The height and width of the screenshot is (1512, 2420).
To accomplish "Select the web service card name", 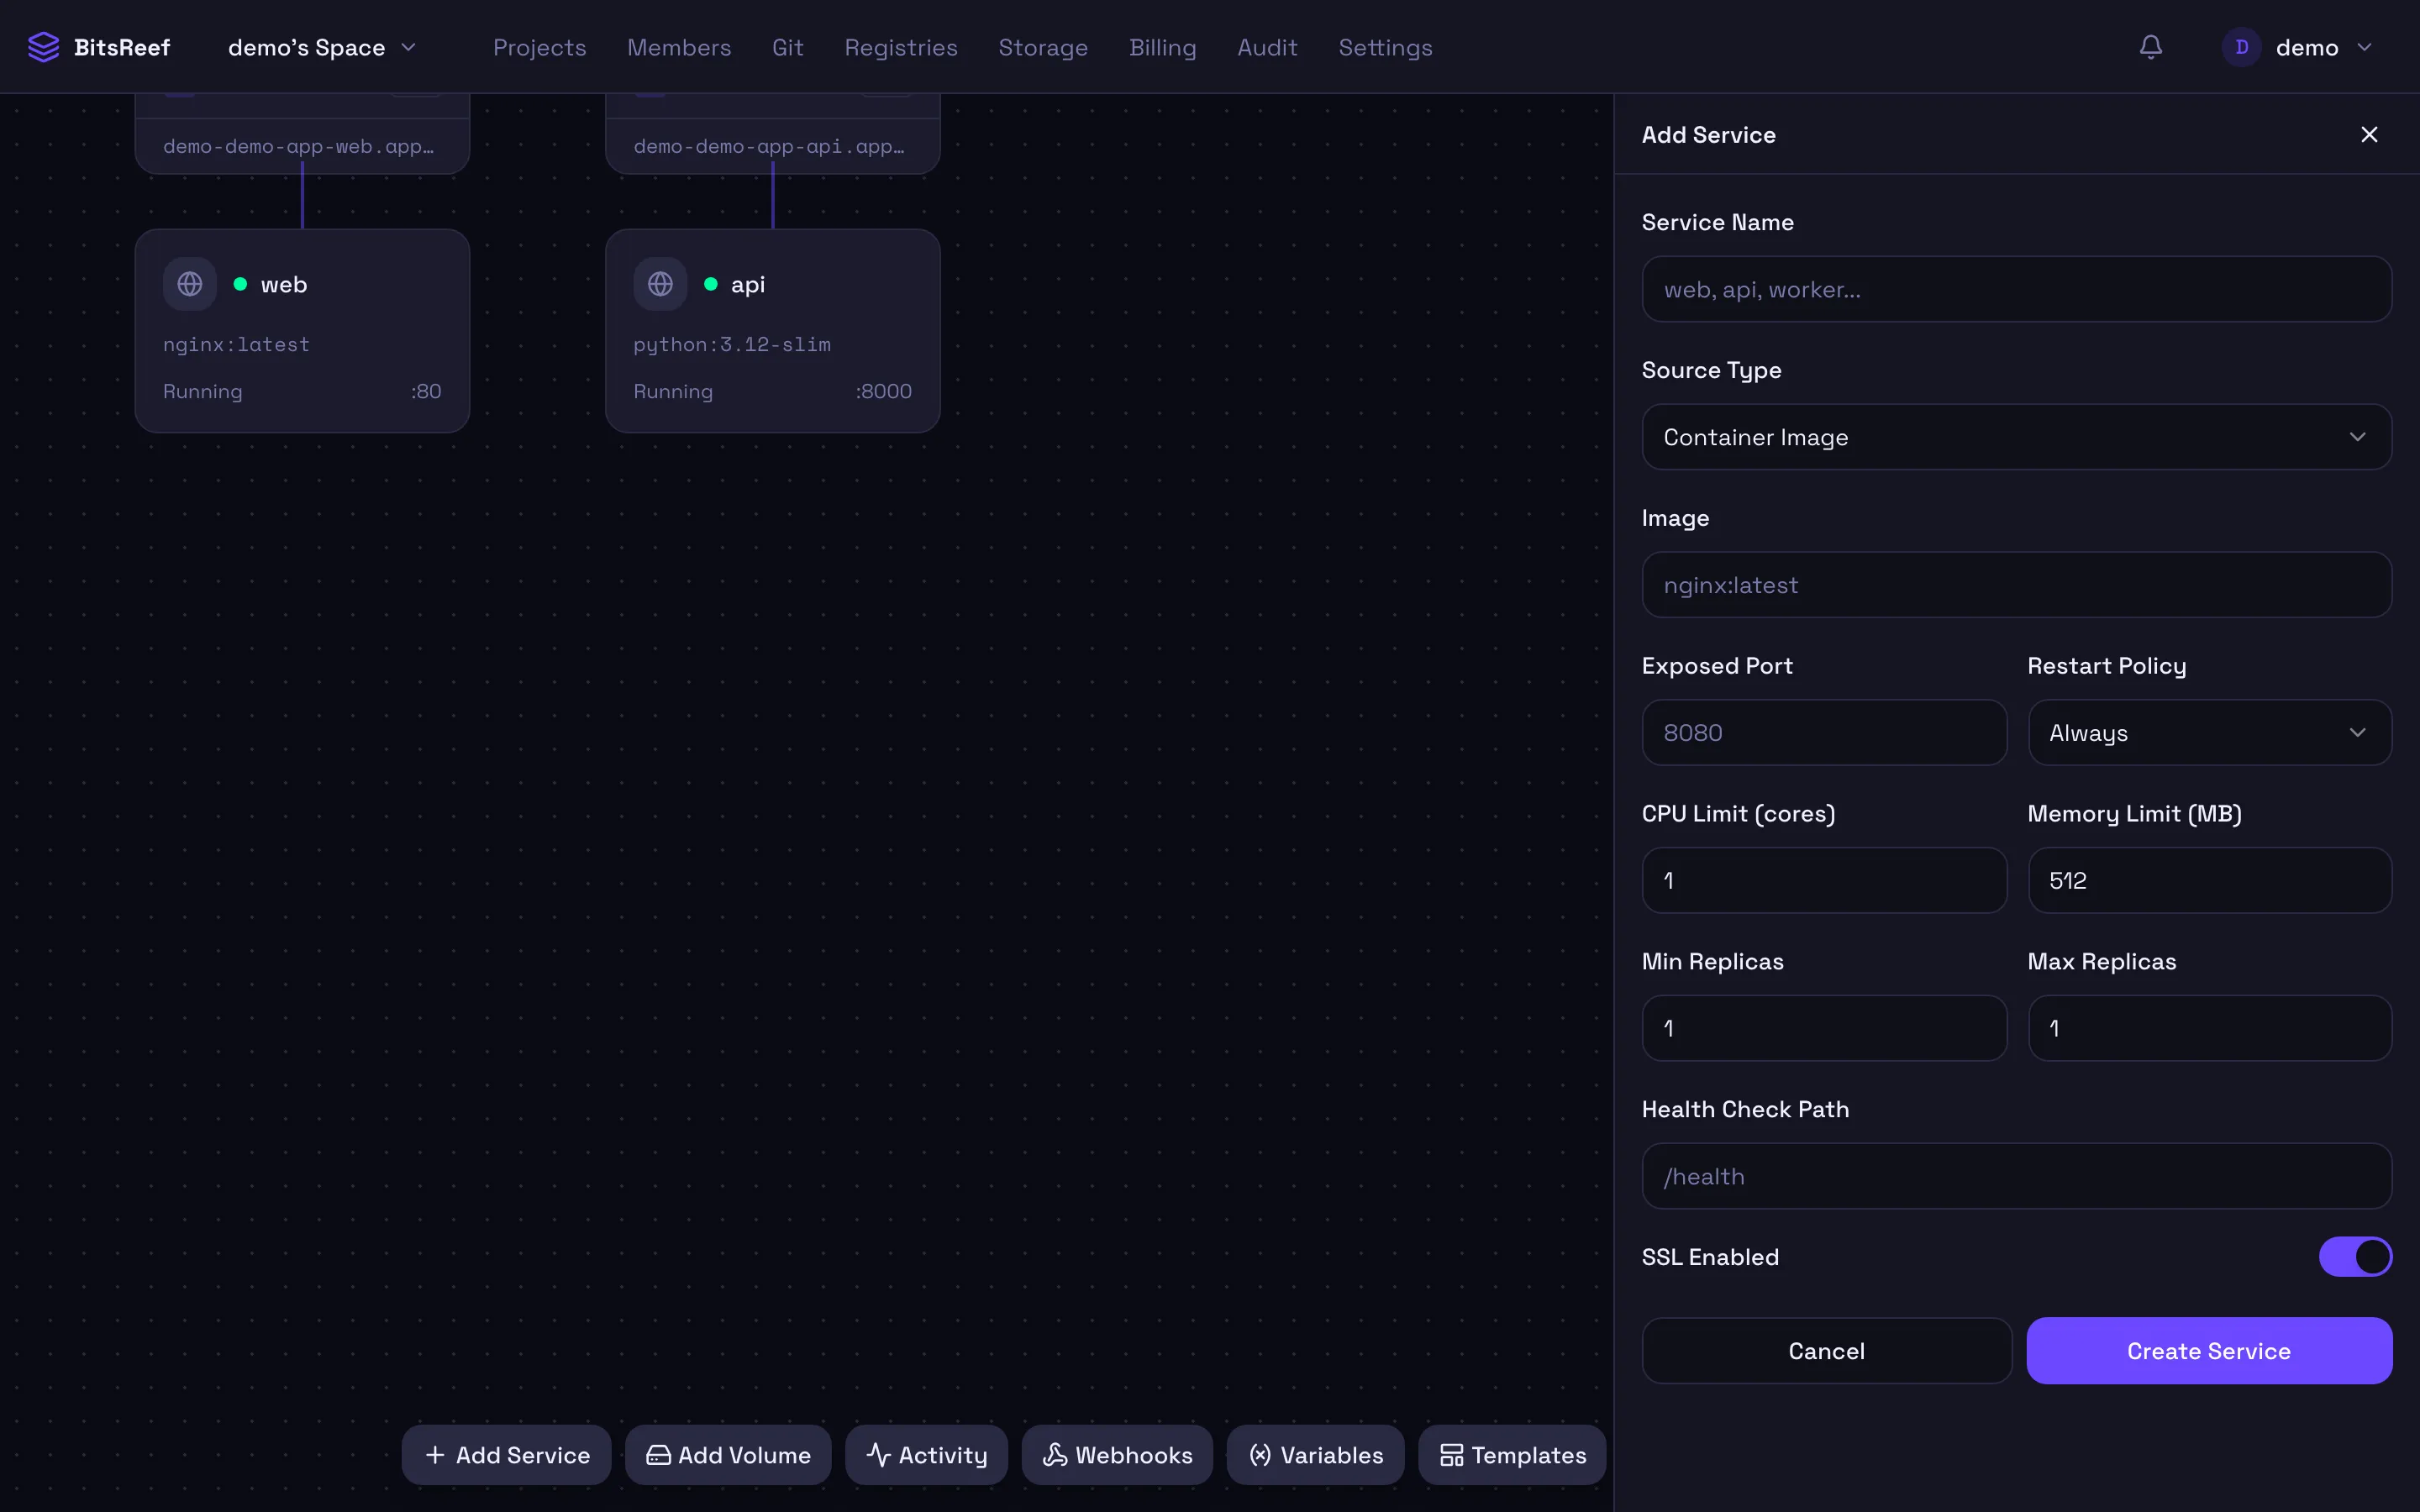I will tap(284, 284).
